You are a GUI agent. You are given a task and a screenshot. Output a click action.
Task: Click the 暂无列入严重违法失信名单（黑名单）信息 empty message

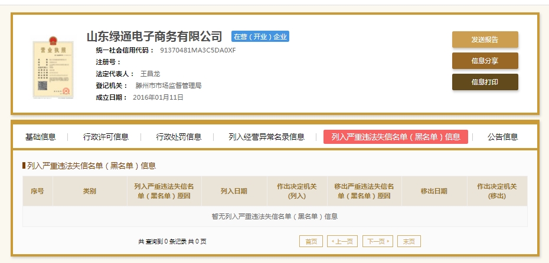tap(275, 216)
